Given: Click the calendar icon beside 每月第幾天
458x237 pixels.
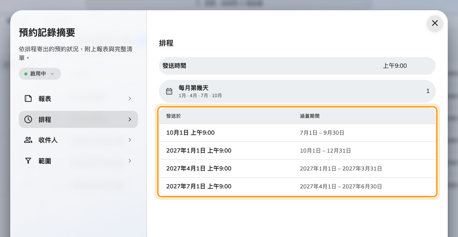Looking at the screenshot, I should click(x=169, y=91).
